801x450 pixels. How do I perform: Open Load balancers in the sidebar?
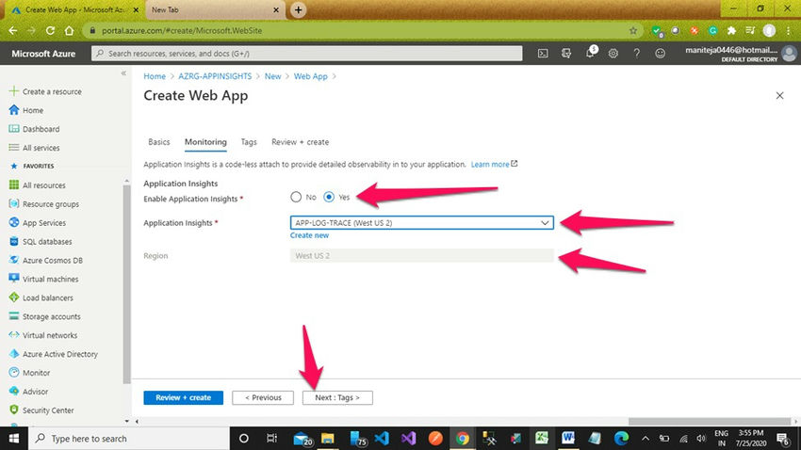[47, 297]
